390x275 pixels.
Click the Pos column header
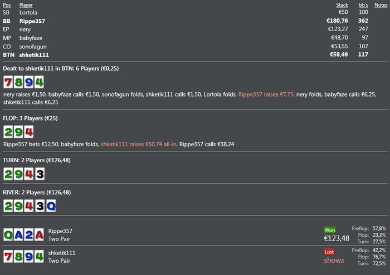tap(6, 5)
